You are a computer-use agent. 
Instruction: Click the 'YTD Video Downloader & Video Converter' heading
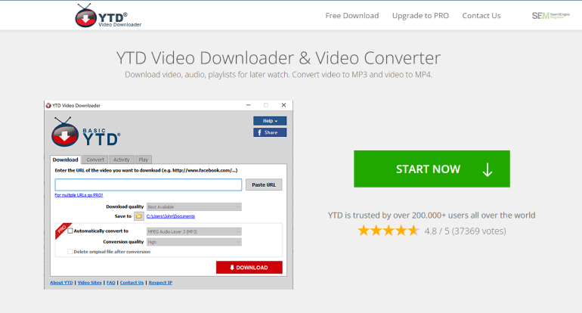pos(278,57)
